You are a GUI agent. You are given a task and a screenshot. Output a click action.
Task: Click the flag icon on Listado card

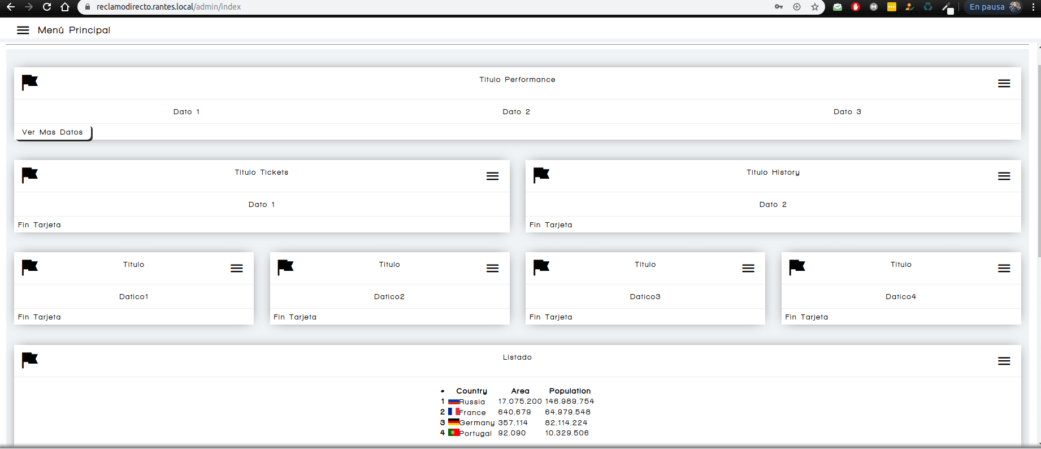pyautogui.click(x=29, y=360)
